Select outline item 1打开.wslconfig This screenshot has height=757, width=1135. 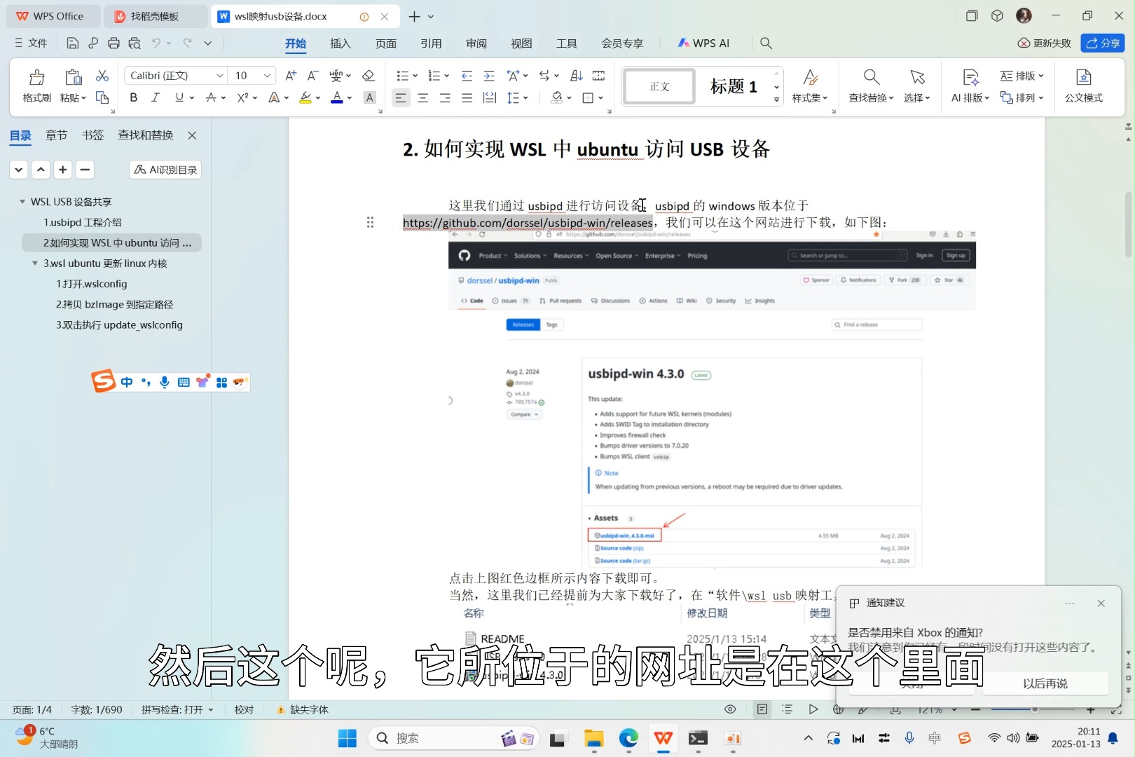[x=92, y=284]
